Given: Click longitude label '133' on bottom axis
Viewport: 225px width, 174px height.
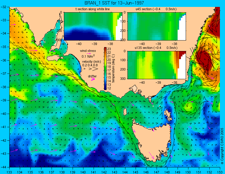Looking at the screenshot, I should 9,172.
